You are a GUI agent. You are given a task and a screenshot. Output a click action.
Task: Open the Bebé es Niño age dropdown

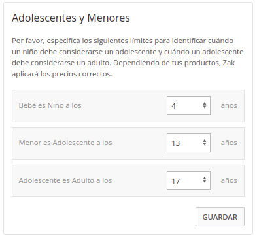point(188,105)
